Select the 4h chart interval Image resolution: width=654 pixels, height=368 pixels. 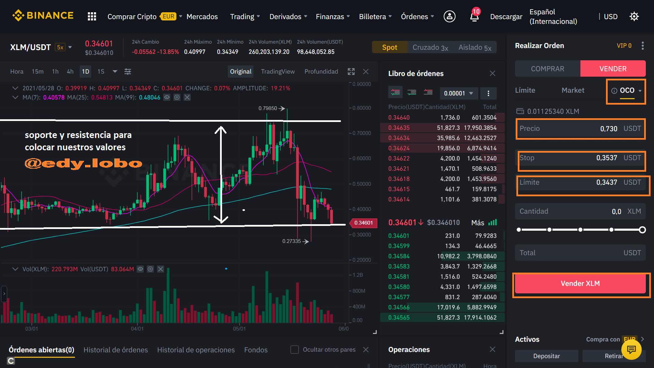click(70, 72)
